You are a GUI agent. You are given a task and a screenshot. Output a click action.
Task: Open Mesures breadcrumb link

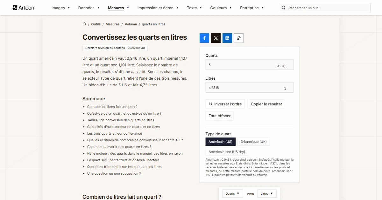(x=113, y=24)
